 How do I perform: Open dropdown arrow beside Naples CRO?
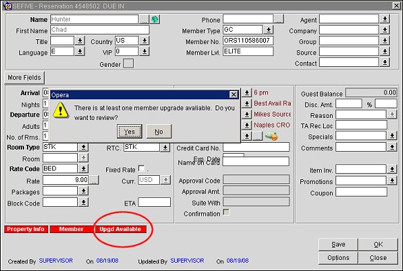click(x=247, y=125)
